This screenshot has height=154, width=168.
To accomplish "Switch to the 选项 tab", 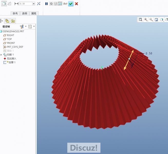I will click(x=24, y=13).
